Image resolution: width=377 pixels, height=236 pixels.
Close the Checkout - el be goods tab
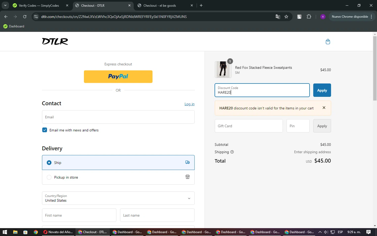(192, 5)
